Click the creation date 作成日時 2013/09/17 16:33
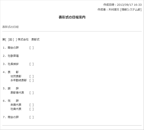Screen dimensions: 144x130 coord(123,5)
